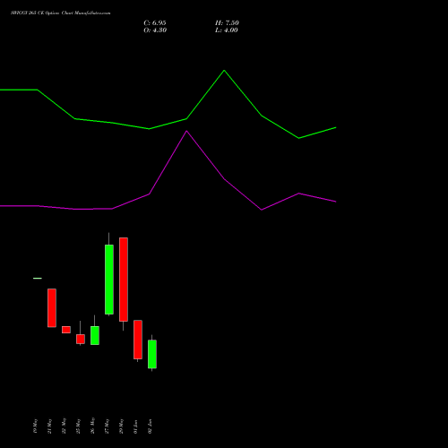448x448 pixels.
Task: Click the '27 May' date label
Action: coord(107,426)
